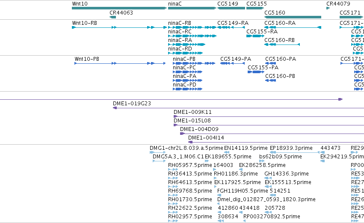Select the CR44063 gene feature
The height and width of the screenshot is (223, 364).
pos(112,17)
